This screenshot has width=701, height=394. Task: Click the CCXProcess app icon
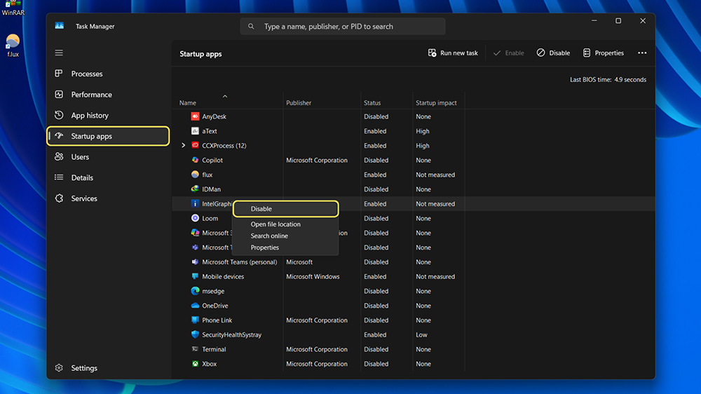[195, 145]
